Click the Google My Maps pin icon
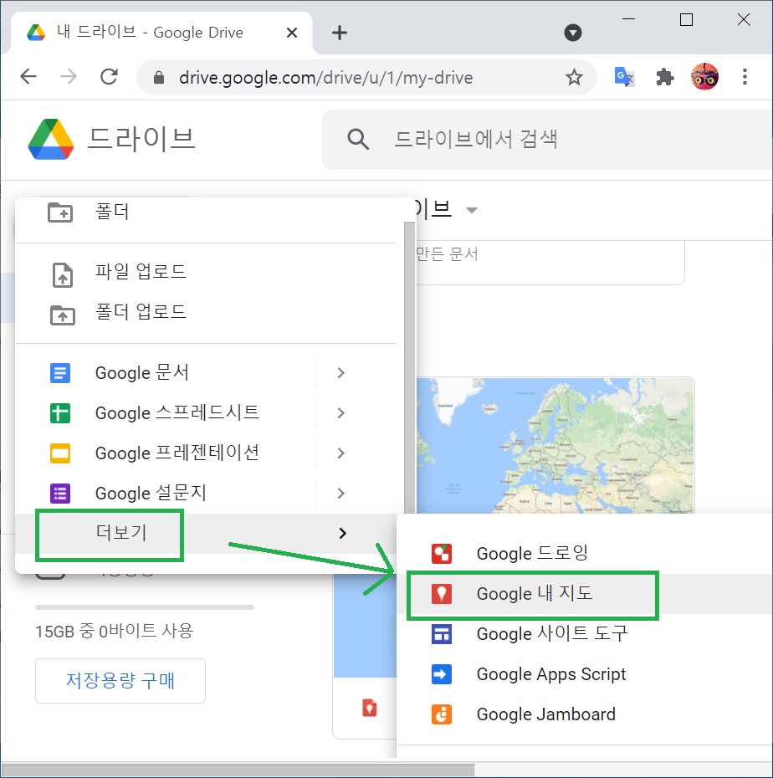Image resolution: width=773 pixels, height=778 pixels. click(442, 594)
